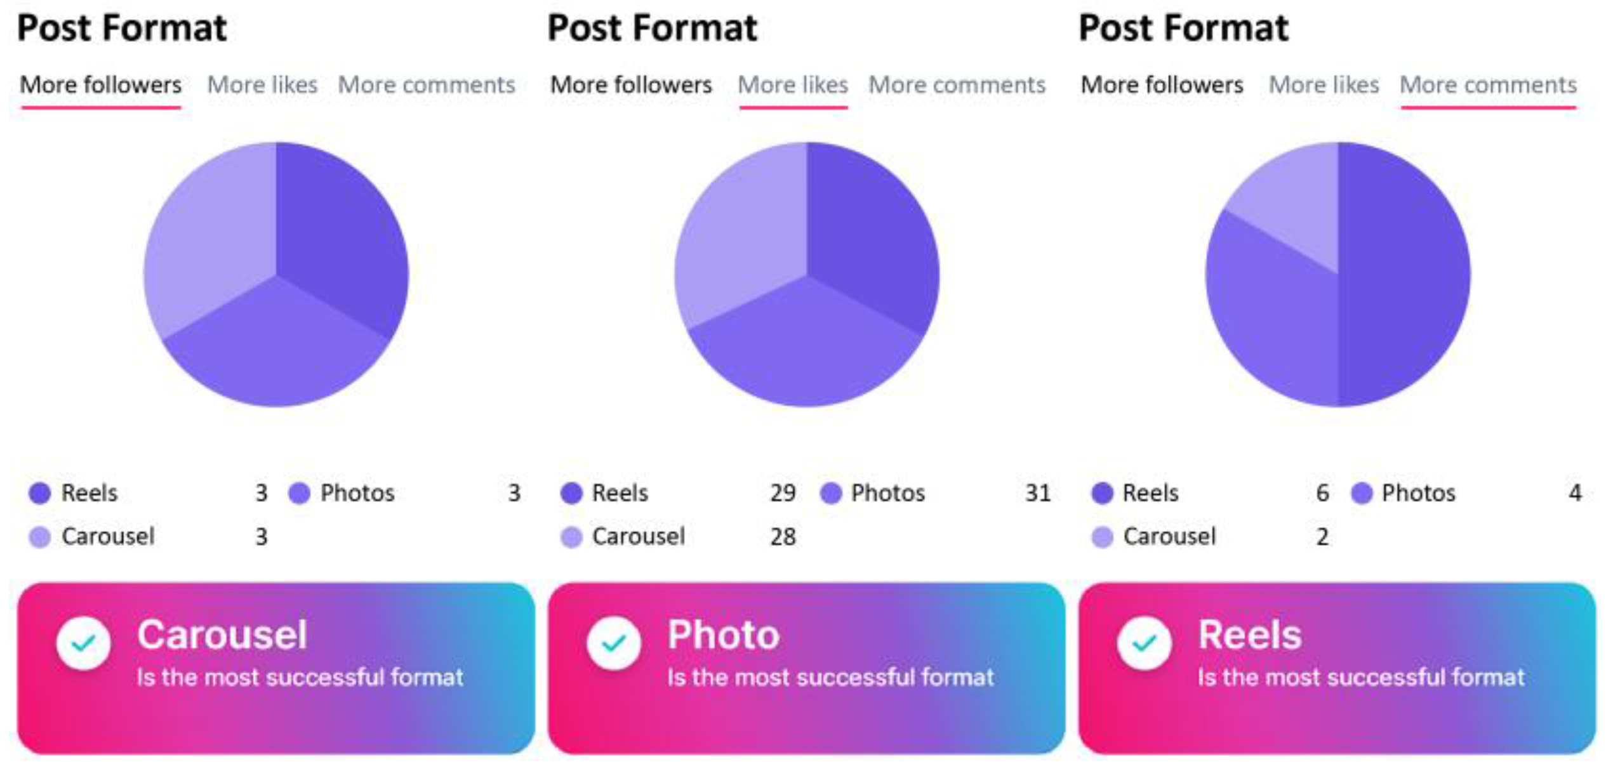Image resolution: width=1613 pixels, height=771 pixels.
Task: Open the Reels most successful format banner
Action: [x=1336, y=668]
